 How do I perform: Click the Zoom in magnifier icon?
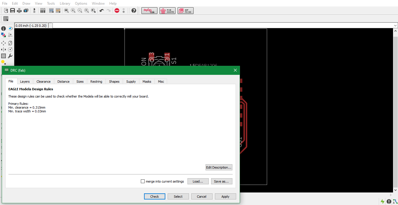[x=73, y=10]
